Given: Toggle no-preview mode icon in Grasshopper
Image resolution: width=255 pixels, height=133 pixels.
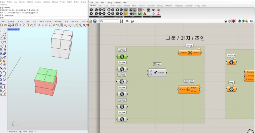Looking at the screenshot, I should (x=226, y=21).
